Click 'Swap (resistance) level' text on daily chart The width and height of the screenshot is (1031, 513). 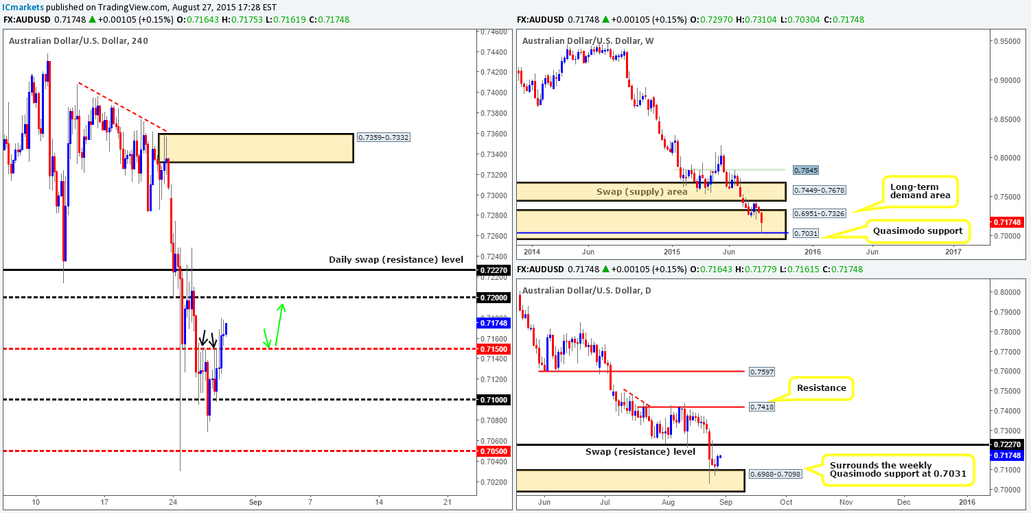tap(640, 451)
